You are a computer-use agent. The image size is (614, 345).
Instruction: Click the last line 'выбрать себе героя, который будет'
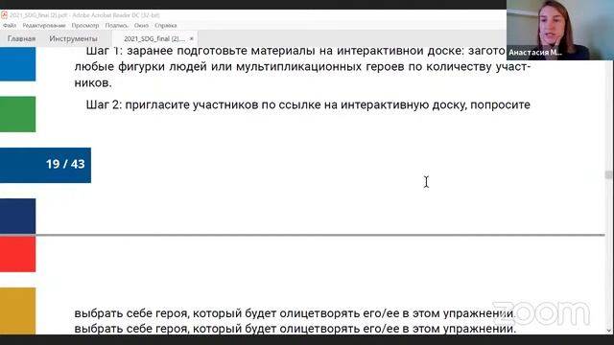point(176,329)
